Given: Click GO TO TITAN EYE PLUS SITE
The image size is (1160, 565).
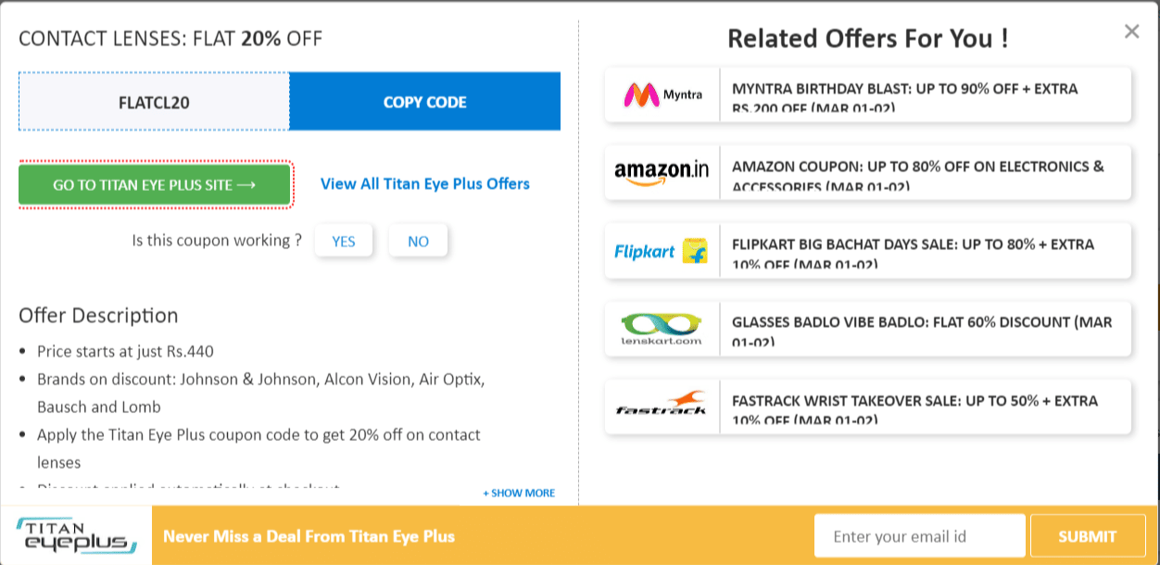Looking at the screenshot, I should click(x=155, y=184).
